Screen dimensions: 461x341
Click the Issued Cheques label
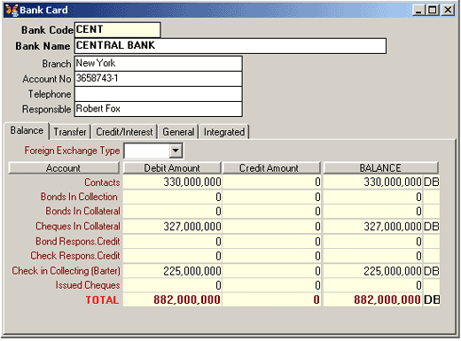88,285
